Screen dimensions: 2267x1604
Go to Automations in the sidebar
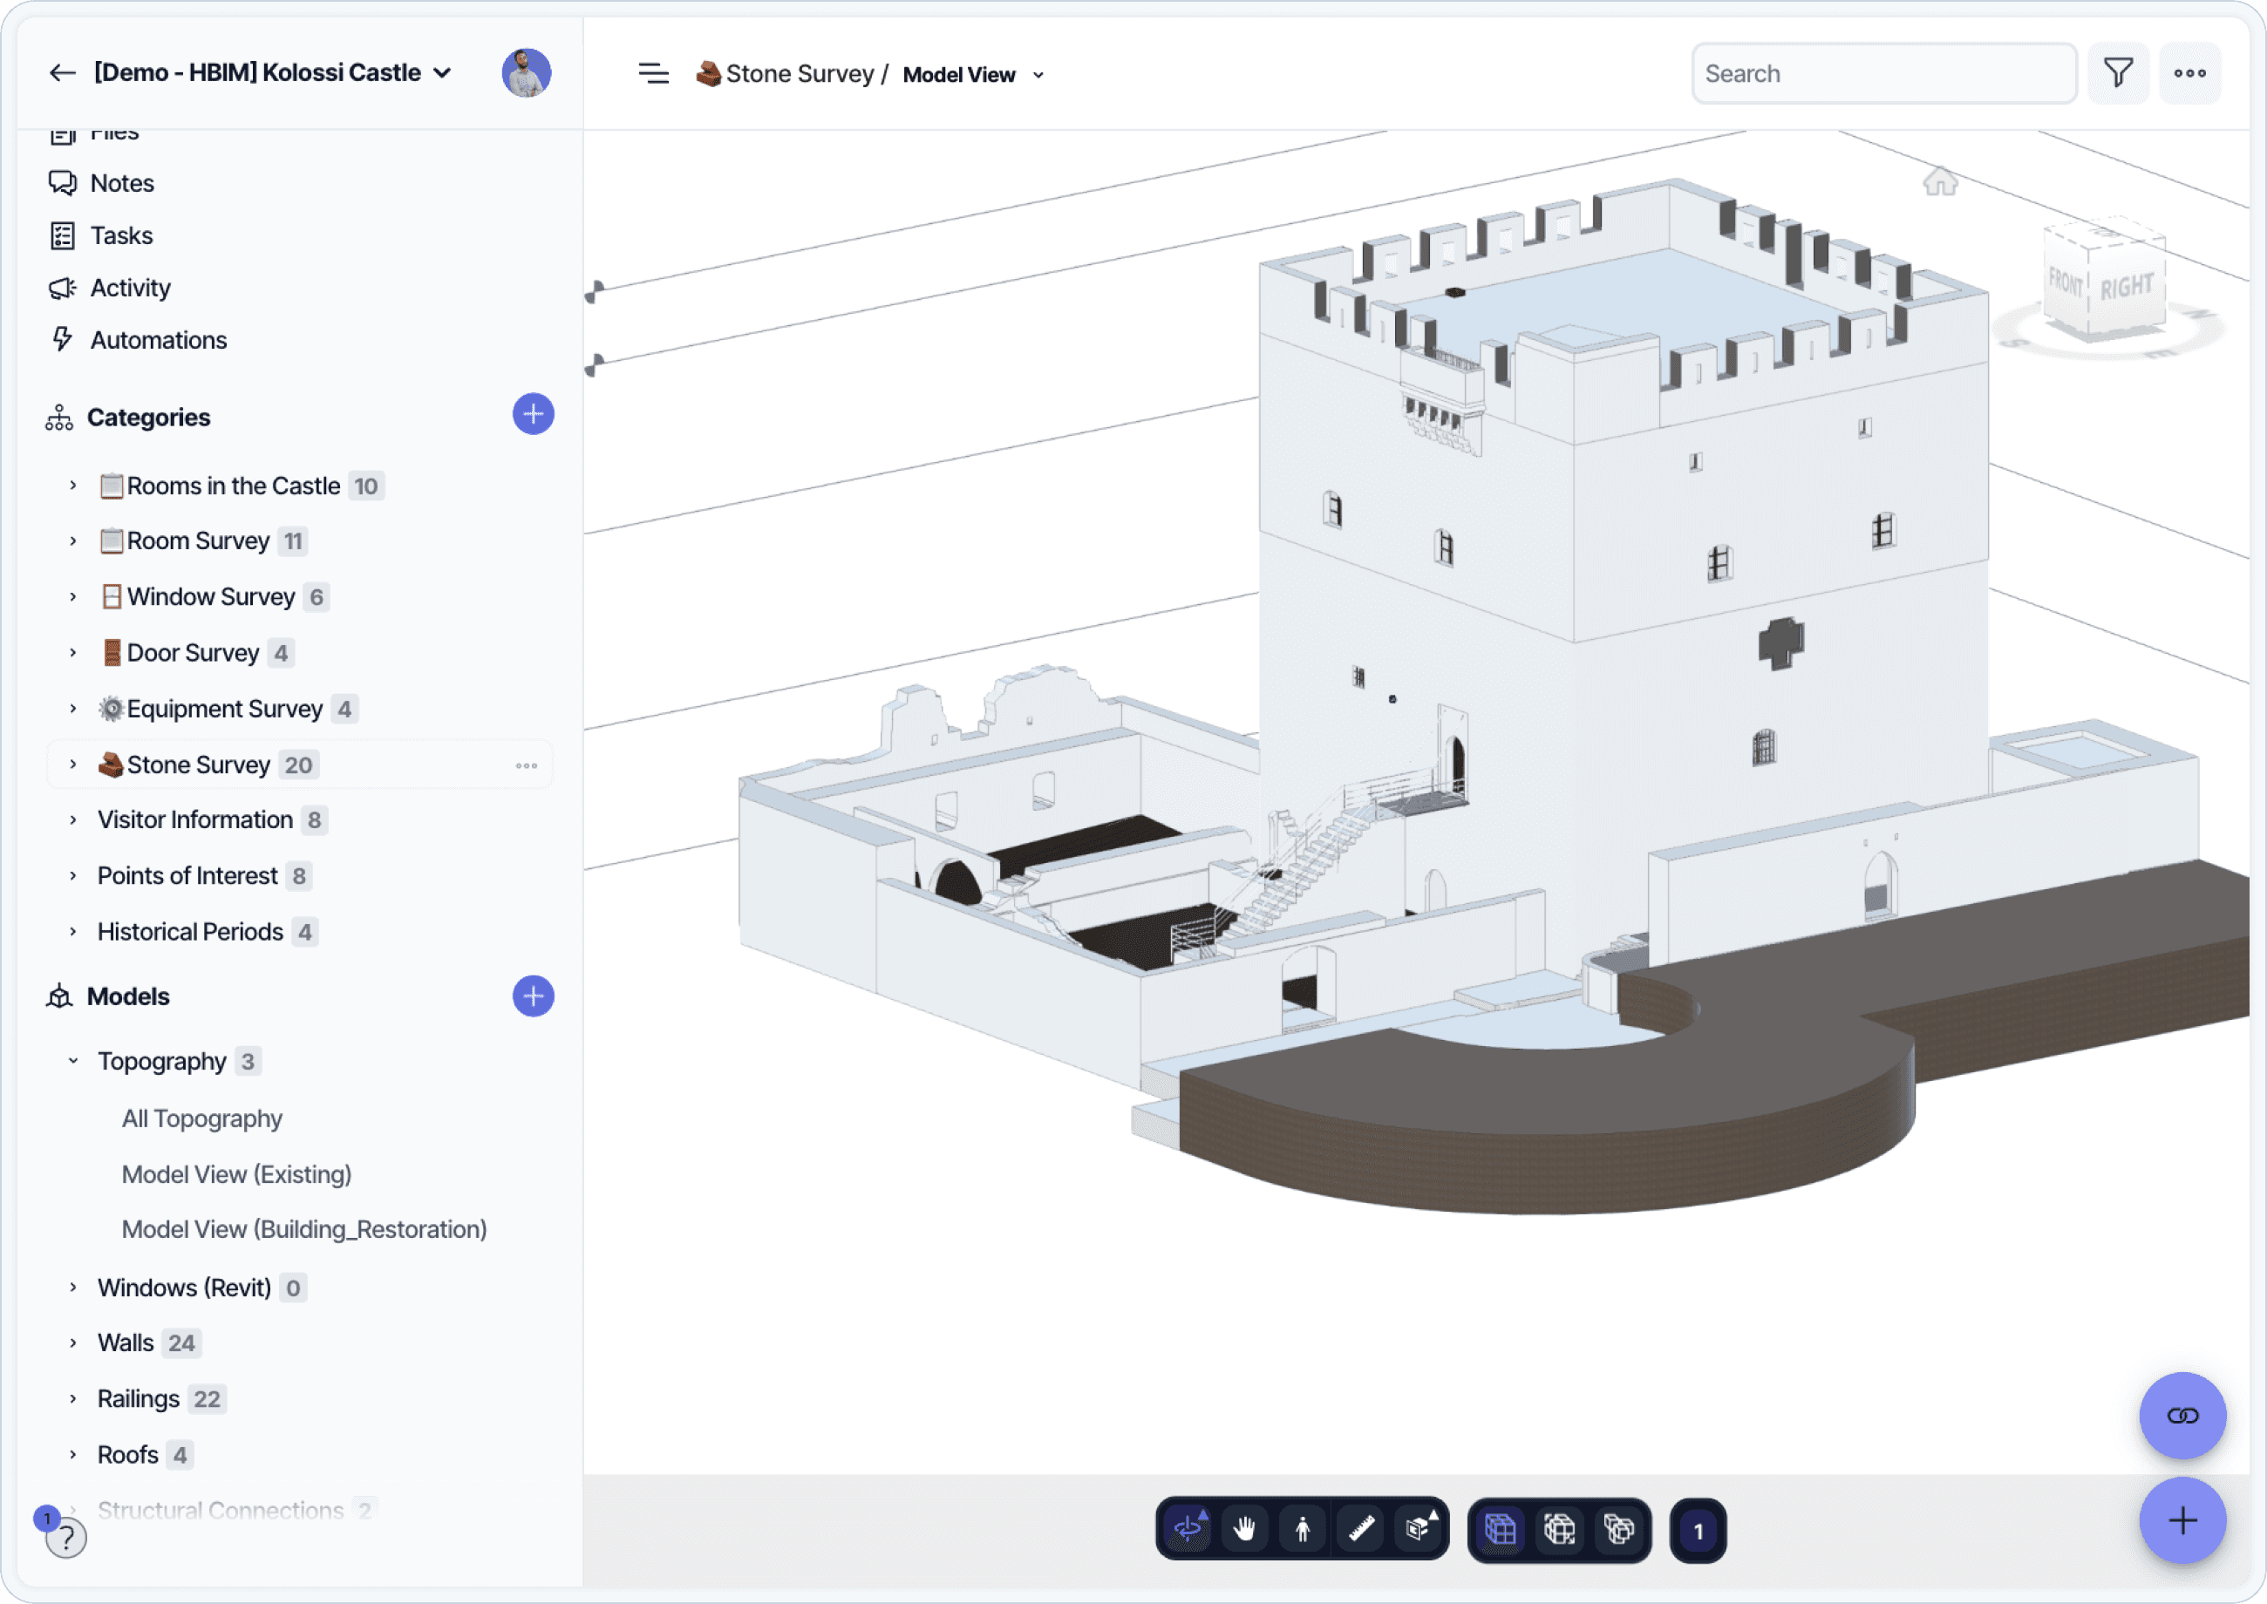(158, 340)
